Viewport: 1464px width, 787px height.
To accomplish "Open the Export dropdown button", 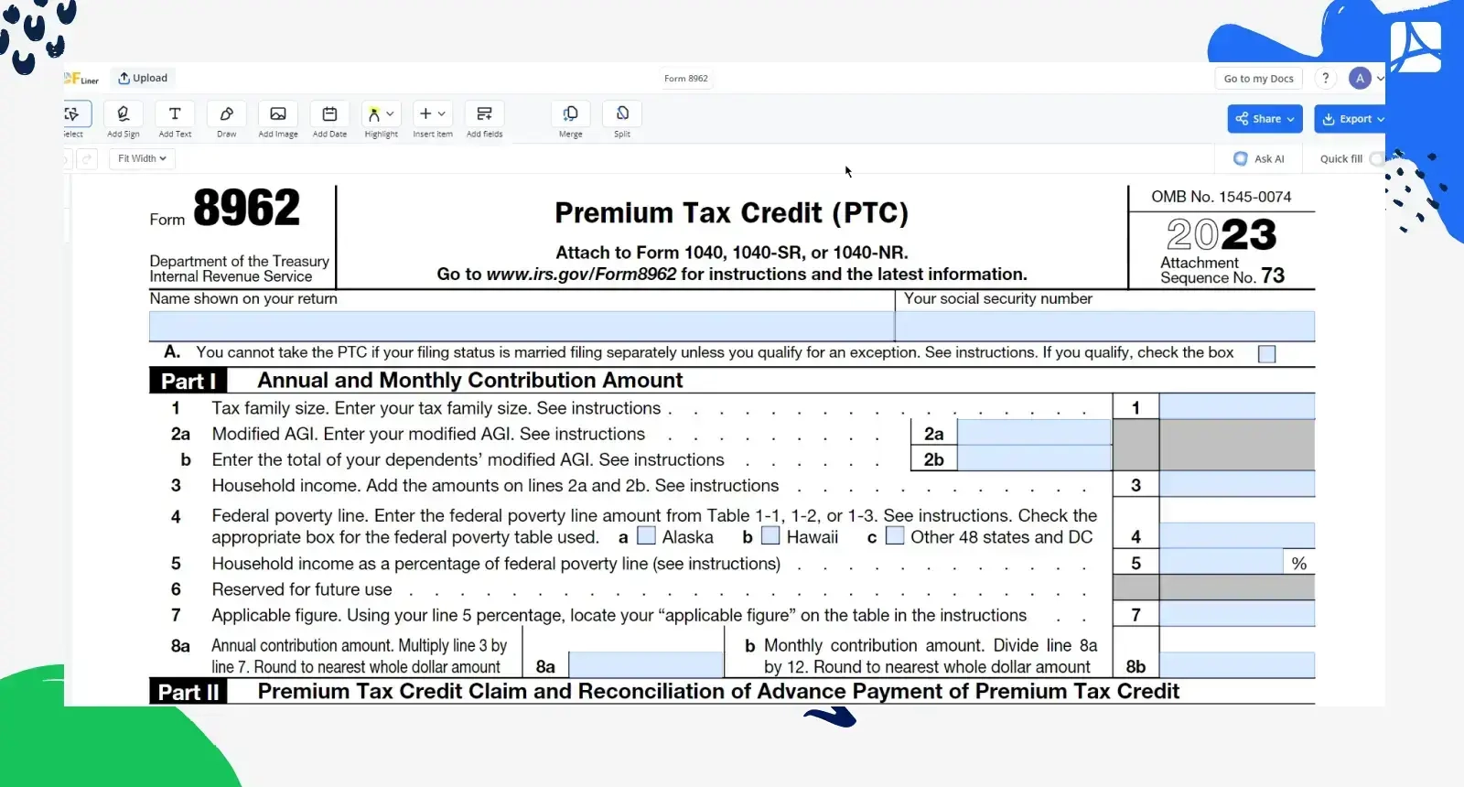I will [x=1351, y=119].
